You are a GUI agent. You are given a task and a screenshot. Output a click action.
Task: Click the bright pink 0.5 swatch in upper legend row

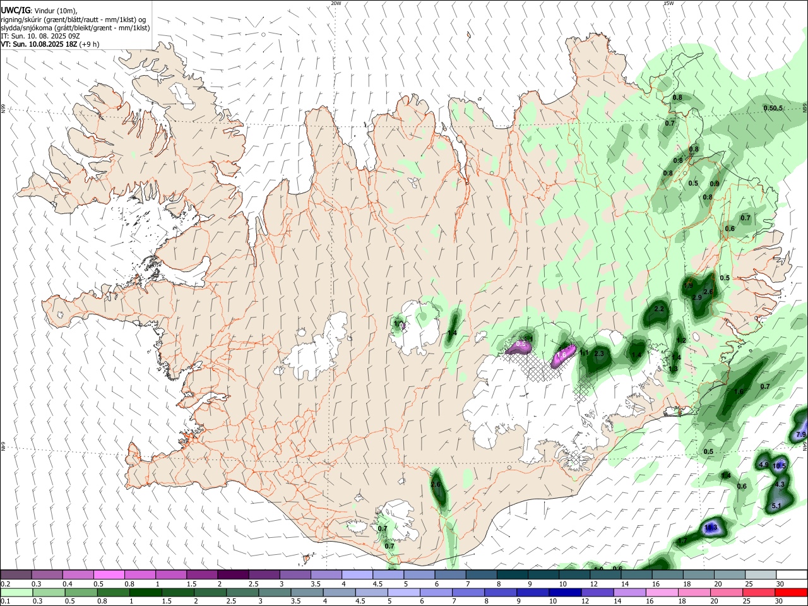[108, 574]
